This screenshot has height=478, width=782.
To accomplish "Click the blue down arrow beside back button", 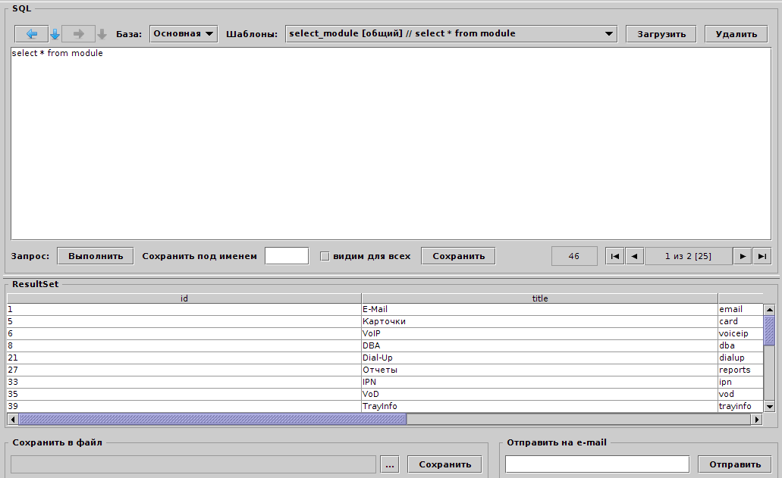I will pyautogui.click(x=55, y=34).
